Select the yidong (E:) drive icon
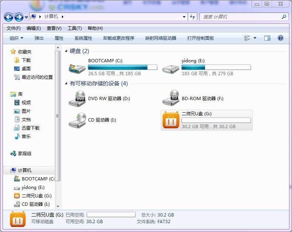 tap(171, 69)
